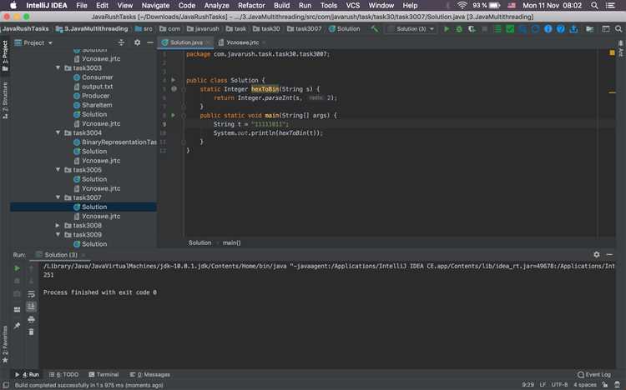This screenshot has height=390, width=626.
Task: Click the run gutter arrow beside class Solution
Action: pos(174,80)
